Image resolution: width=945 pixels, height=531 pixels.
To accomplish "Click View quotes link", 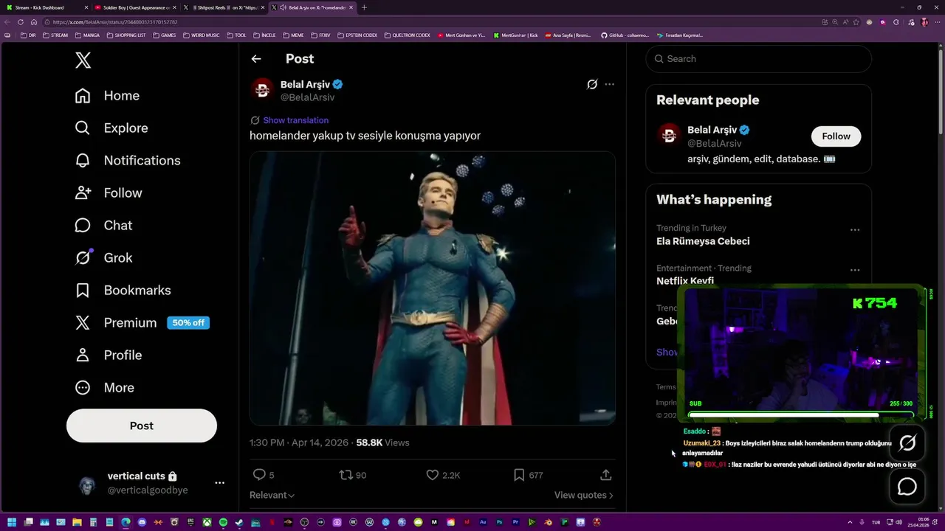I will click(x=583, y=496).
